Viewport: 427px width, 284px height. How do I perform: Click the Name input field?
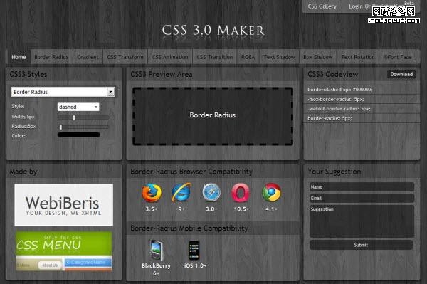[x=362, y=186]
